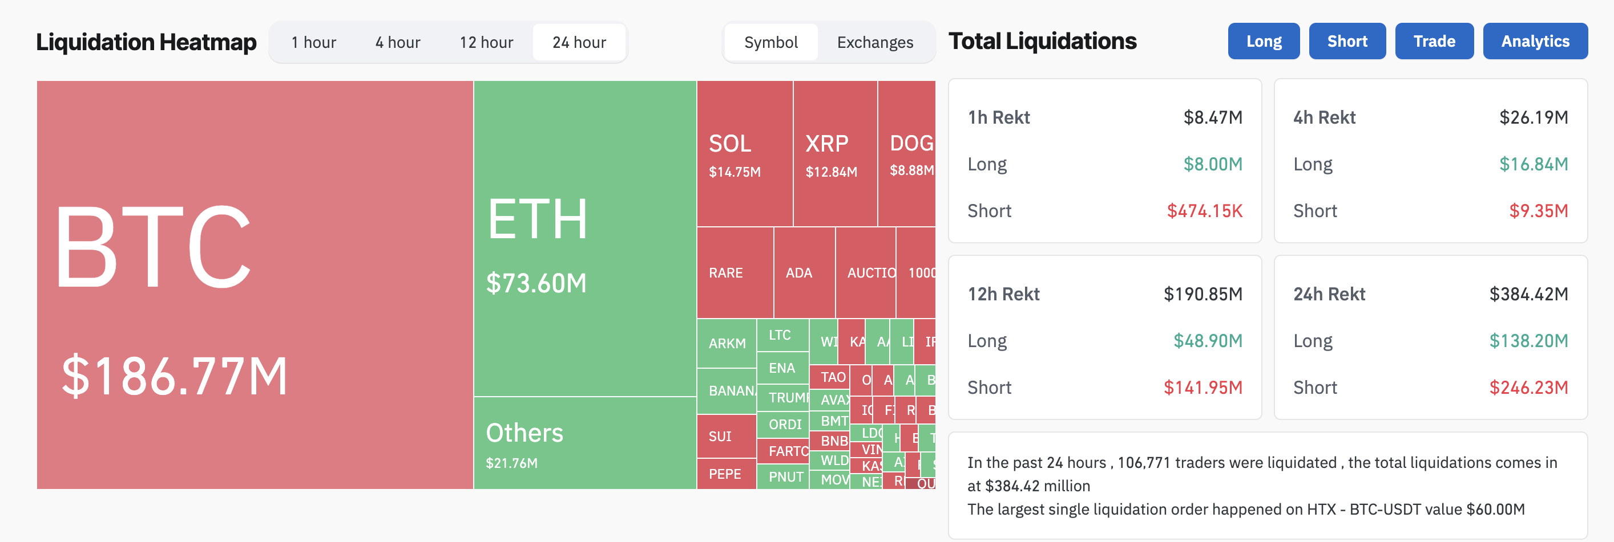Click the 24h Rekt summary card
The height and width of the screenshot is (542, 1614).
(x=1430, y=337)
